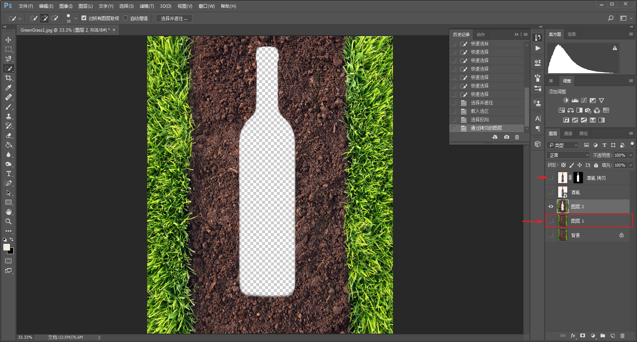This screenshot has height=342, width=637.
Task: Switch to the 通道 tab
Action: coord(568,133)
